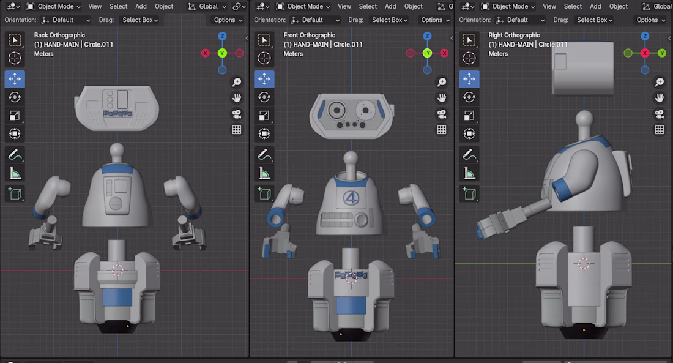Click the Global orientation button in the left header
This screenshot has height=363, width=673.
pos(207,7)
